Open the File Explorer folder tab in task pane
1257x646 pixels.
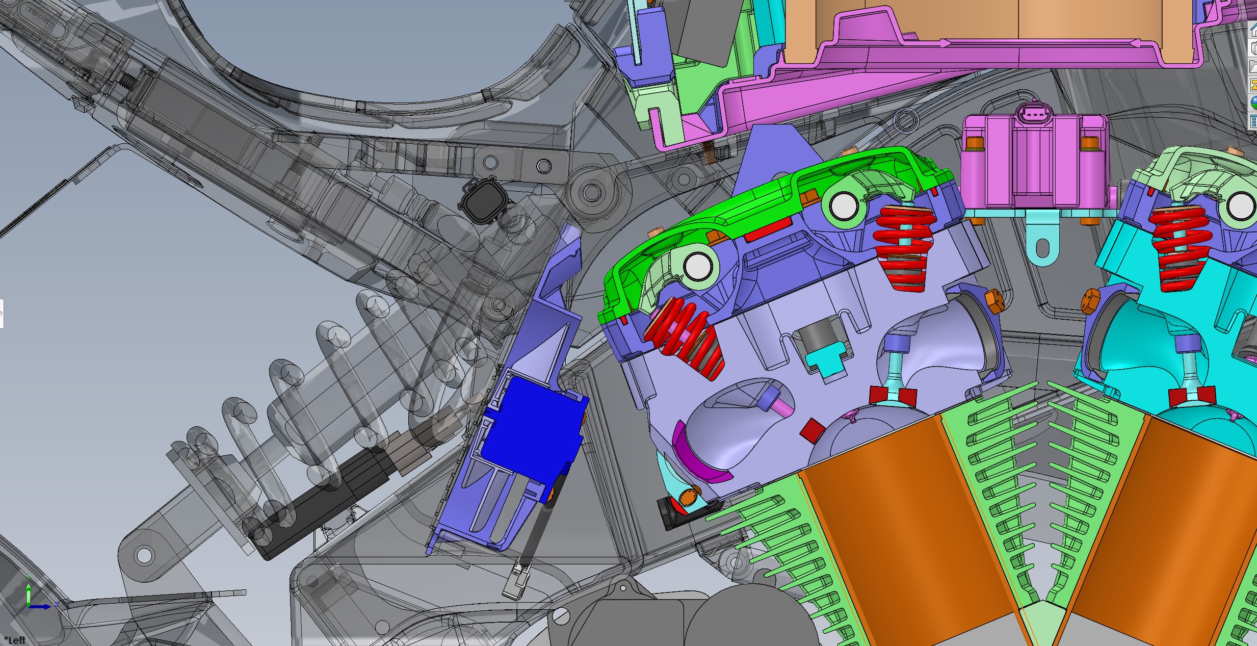1253,66
